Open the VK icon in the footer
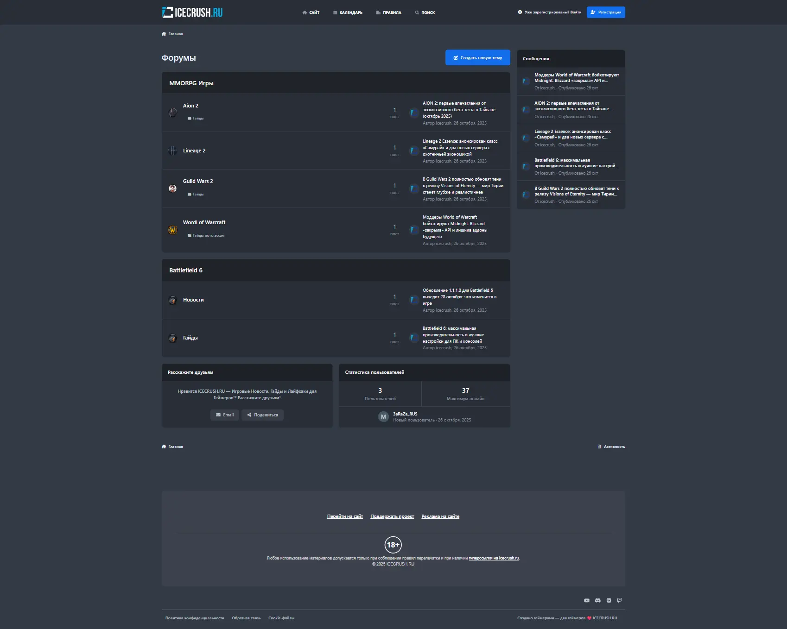 (x=609, y=600)
